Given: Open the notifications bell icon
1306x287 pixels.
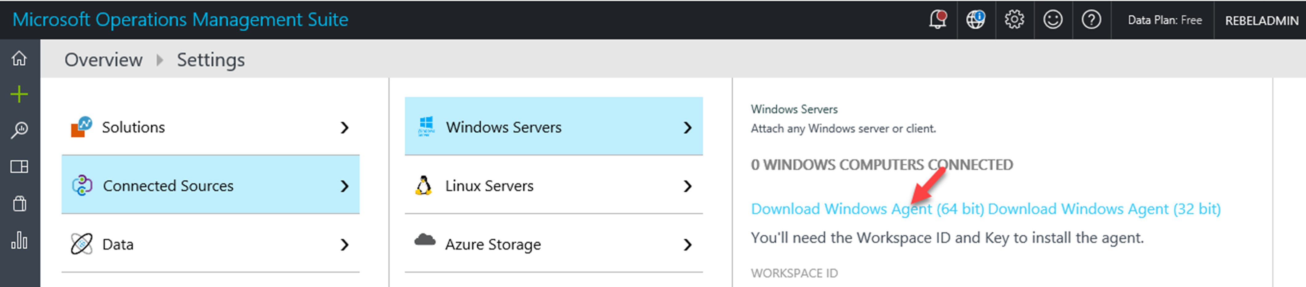Looking at the screenshot, I should (937, 20).
